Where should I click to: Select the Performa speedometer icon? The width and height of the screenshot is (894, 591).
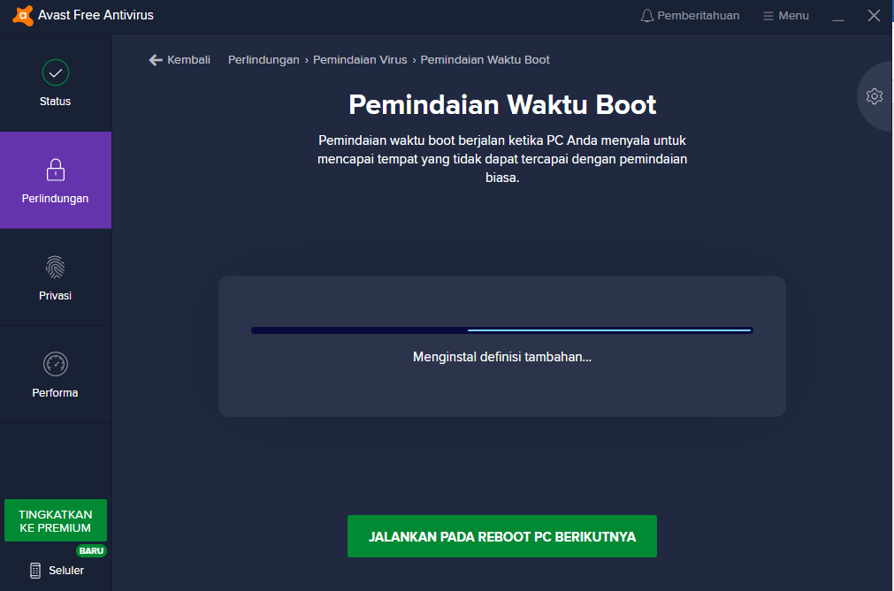click(55, 364)
